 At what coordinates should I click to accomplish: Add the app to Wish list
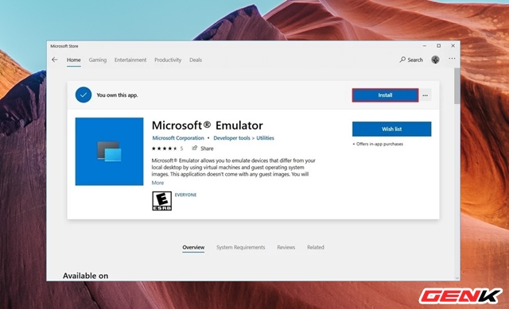392,129
